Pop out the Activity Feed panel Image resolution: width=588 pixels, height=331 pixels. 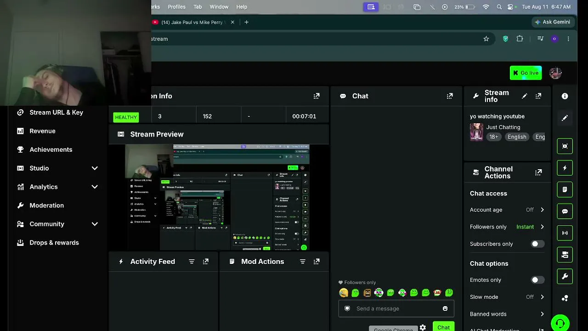(x=206, y=262)
